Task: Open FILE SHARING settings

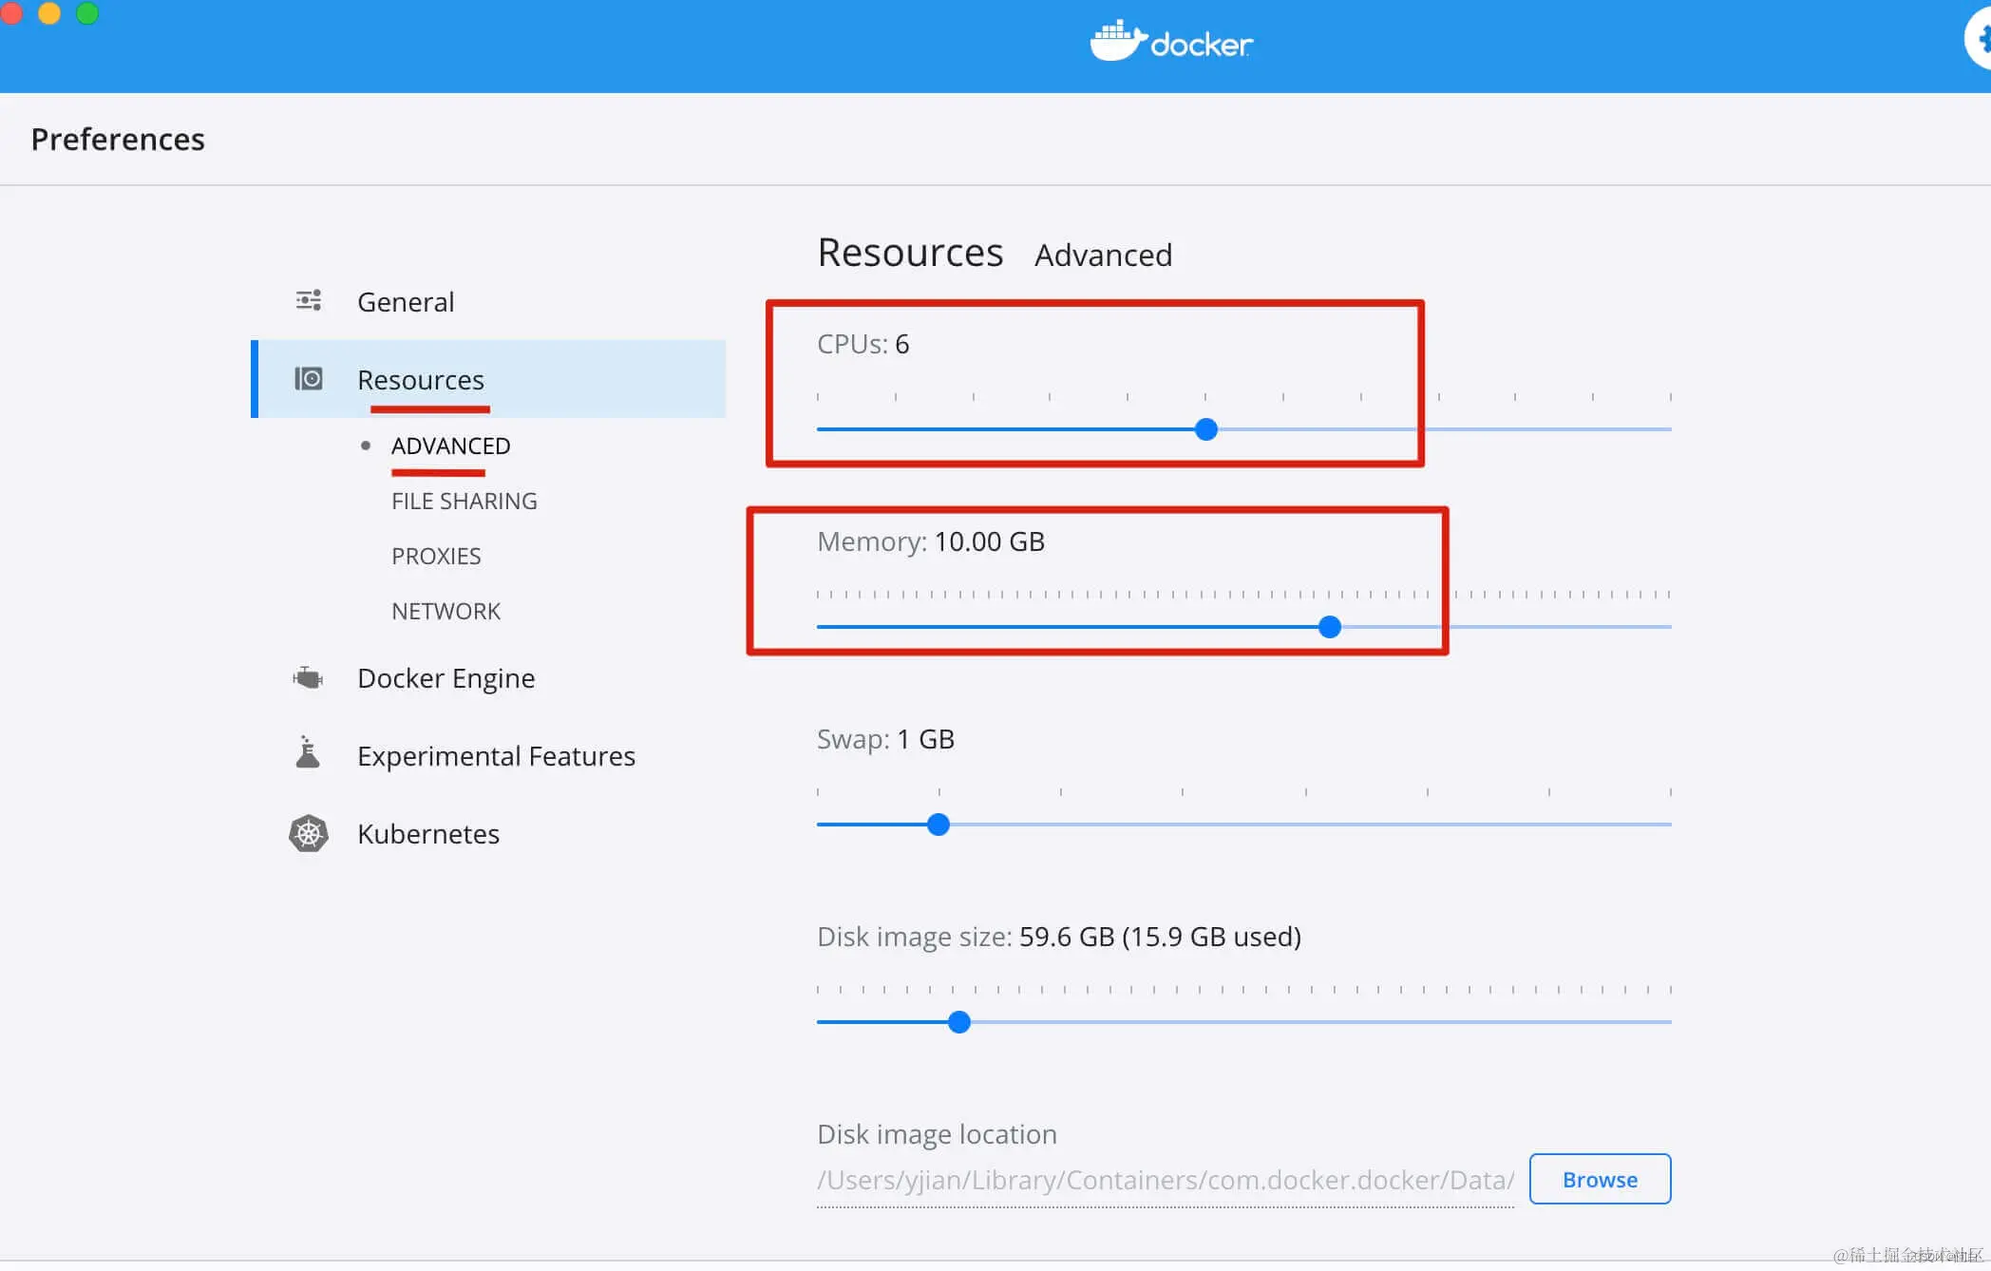Action: point(464,502)
